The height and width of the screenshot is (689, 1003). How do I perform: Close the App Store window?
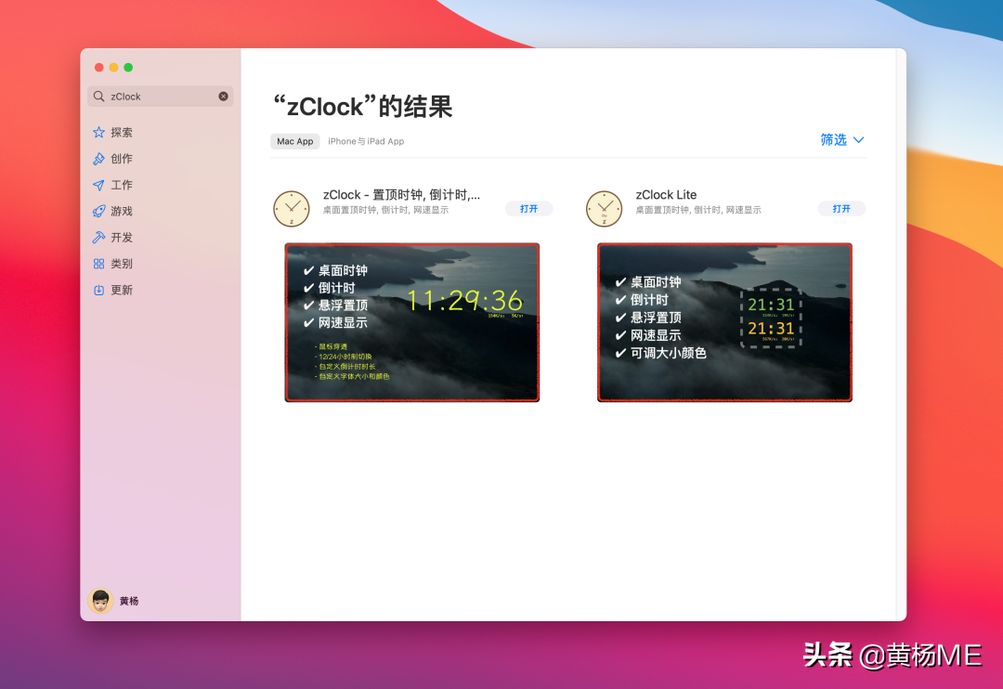[99, 67]
